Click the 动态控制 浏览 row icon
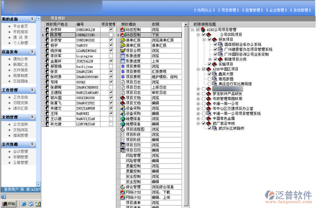 (122, 30)
